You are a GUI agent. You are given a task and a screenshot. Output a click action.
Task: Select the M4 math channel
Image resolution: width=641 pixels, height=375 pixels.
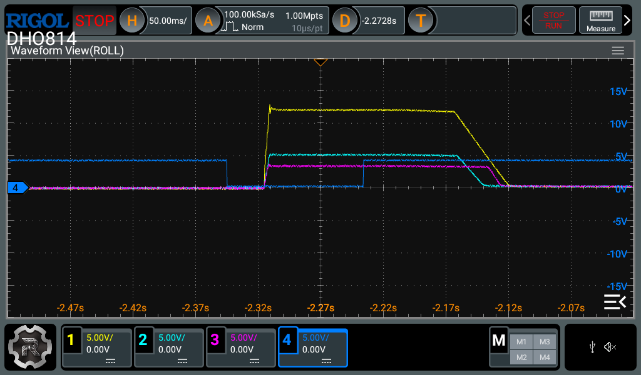coord(545,357)
